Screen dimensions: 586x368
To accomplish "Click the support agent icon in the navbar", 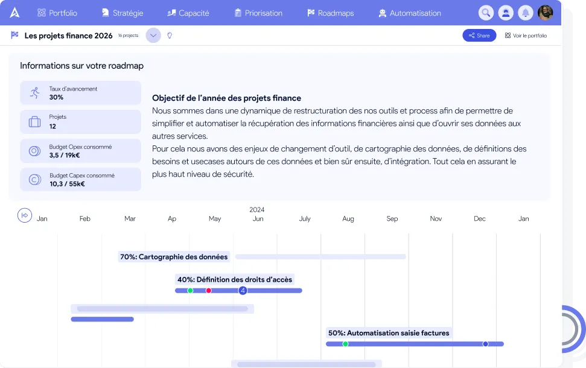I will (506, 12).
